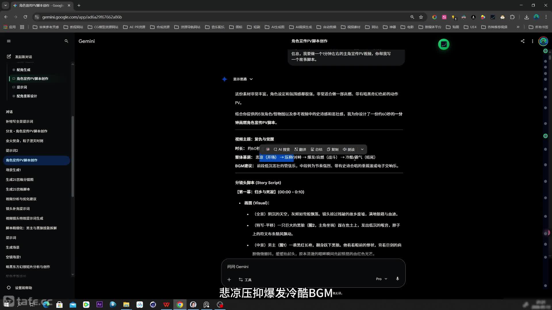The image size is (552, 310).
Task: Open the tab search dropdown arrow
Action: [x=5, y=5]
